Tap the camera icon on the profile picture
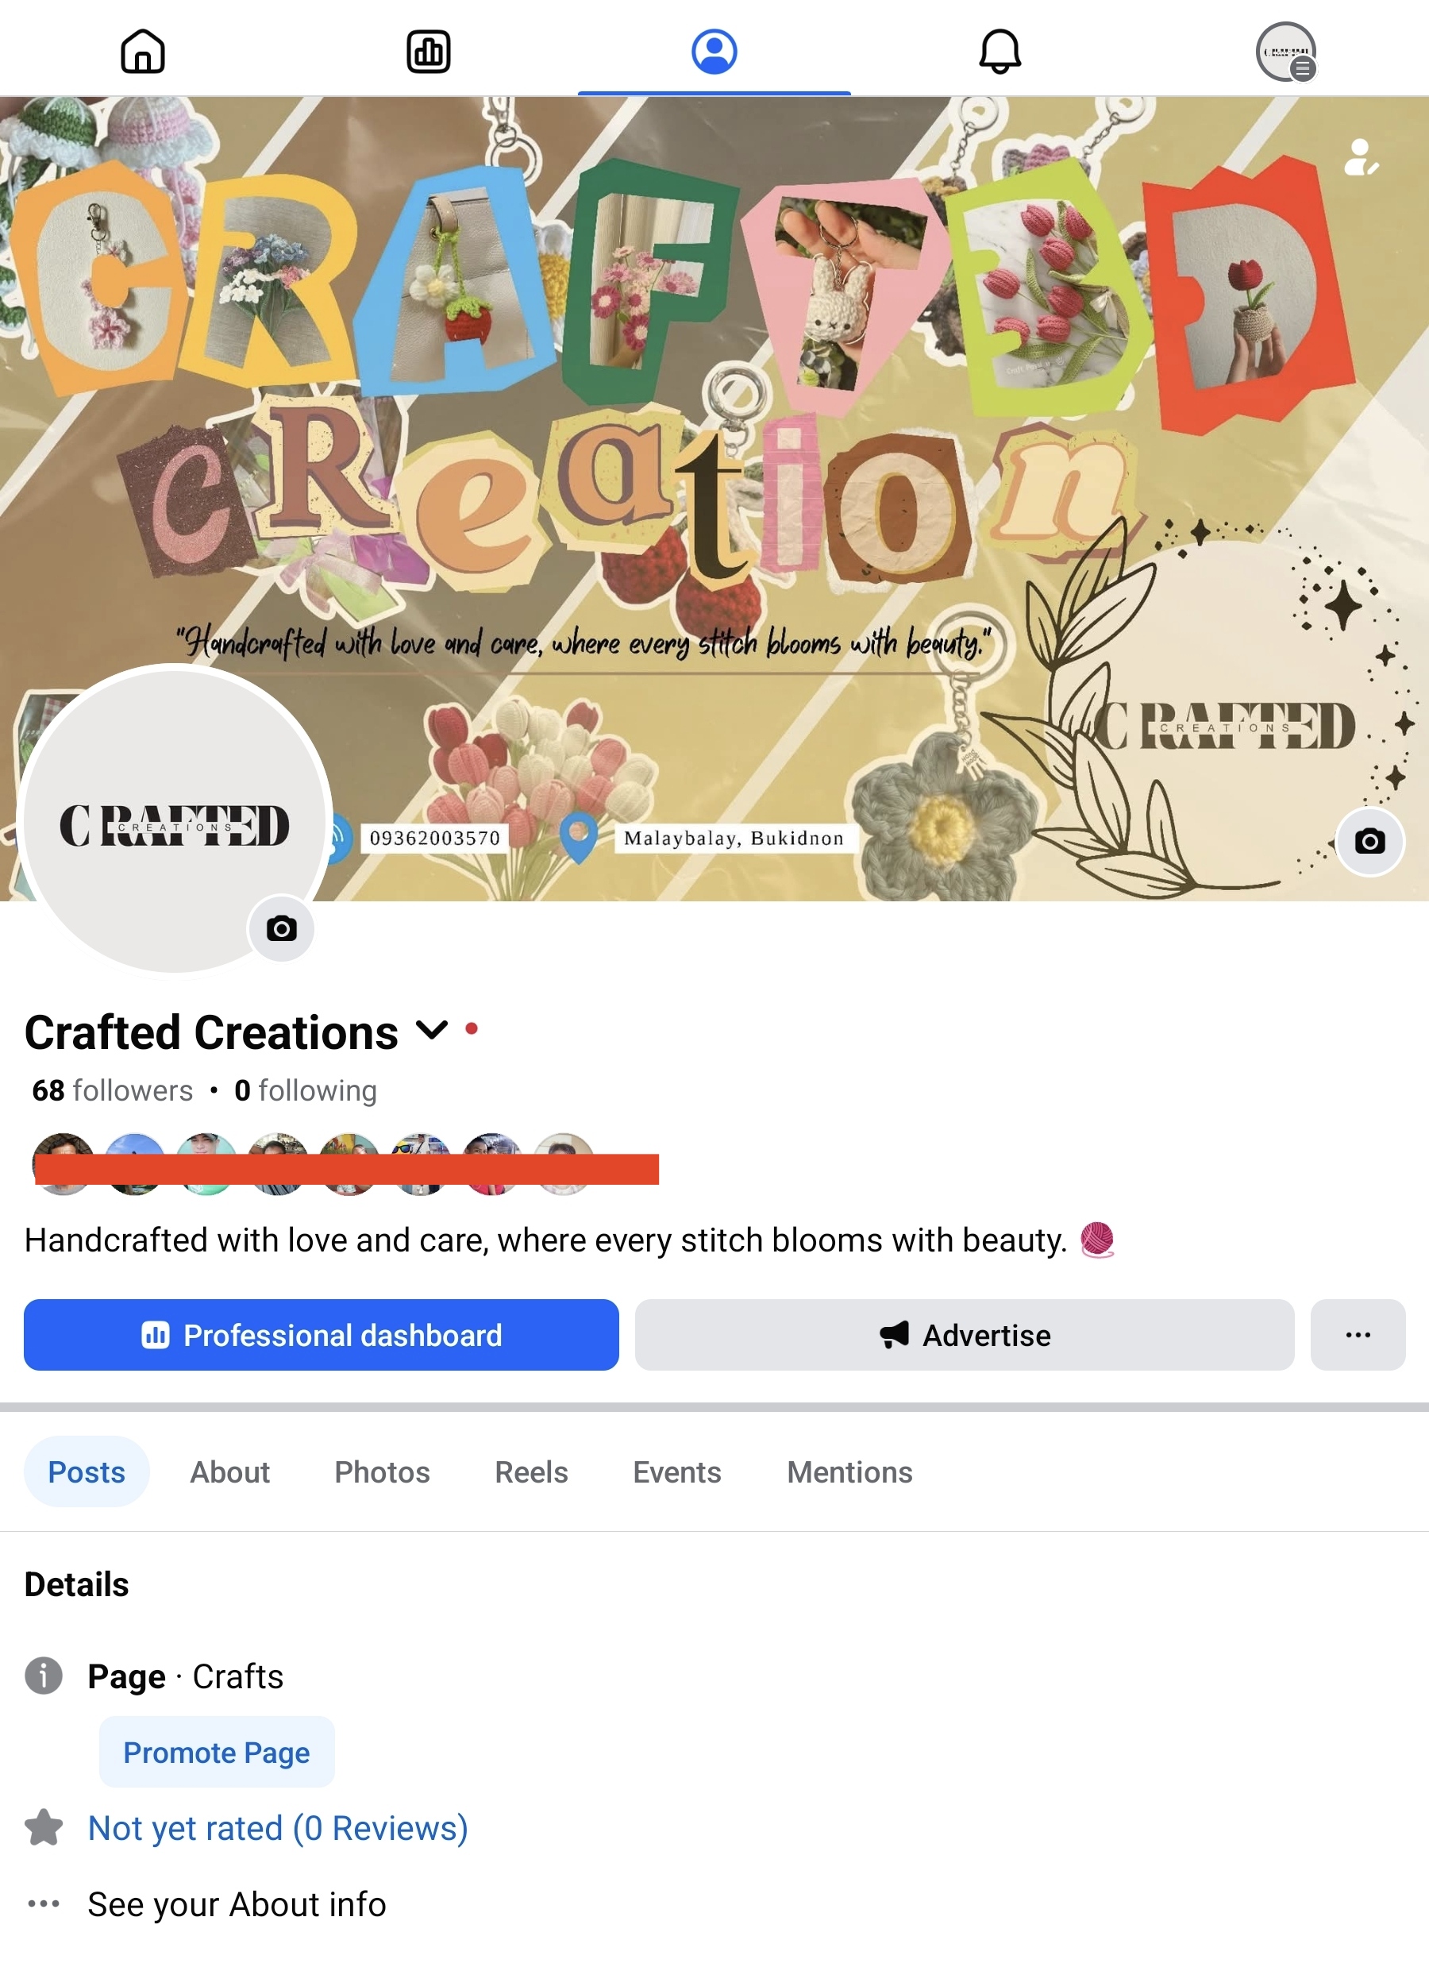 (x=282, y=929)
